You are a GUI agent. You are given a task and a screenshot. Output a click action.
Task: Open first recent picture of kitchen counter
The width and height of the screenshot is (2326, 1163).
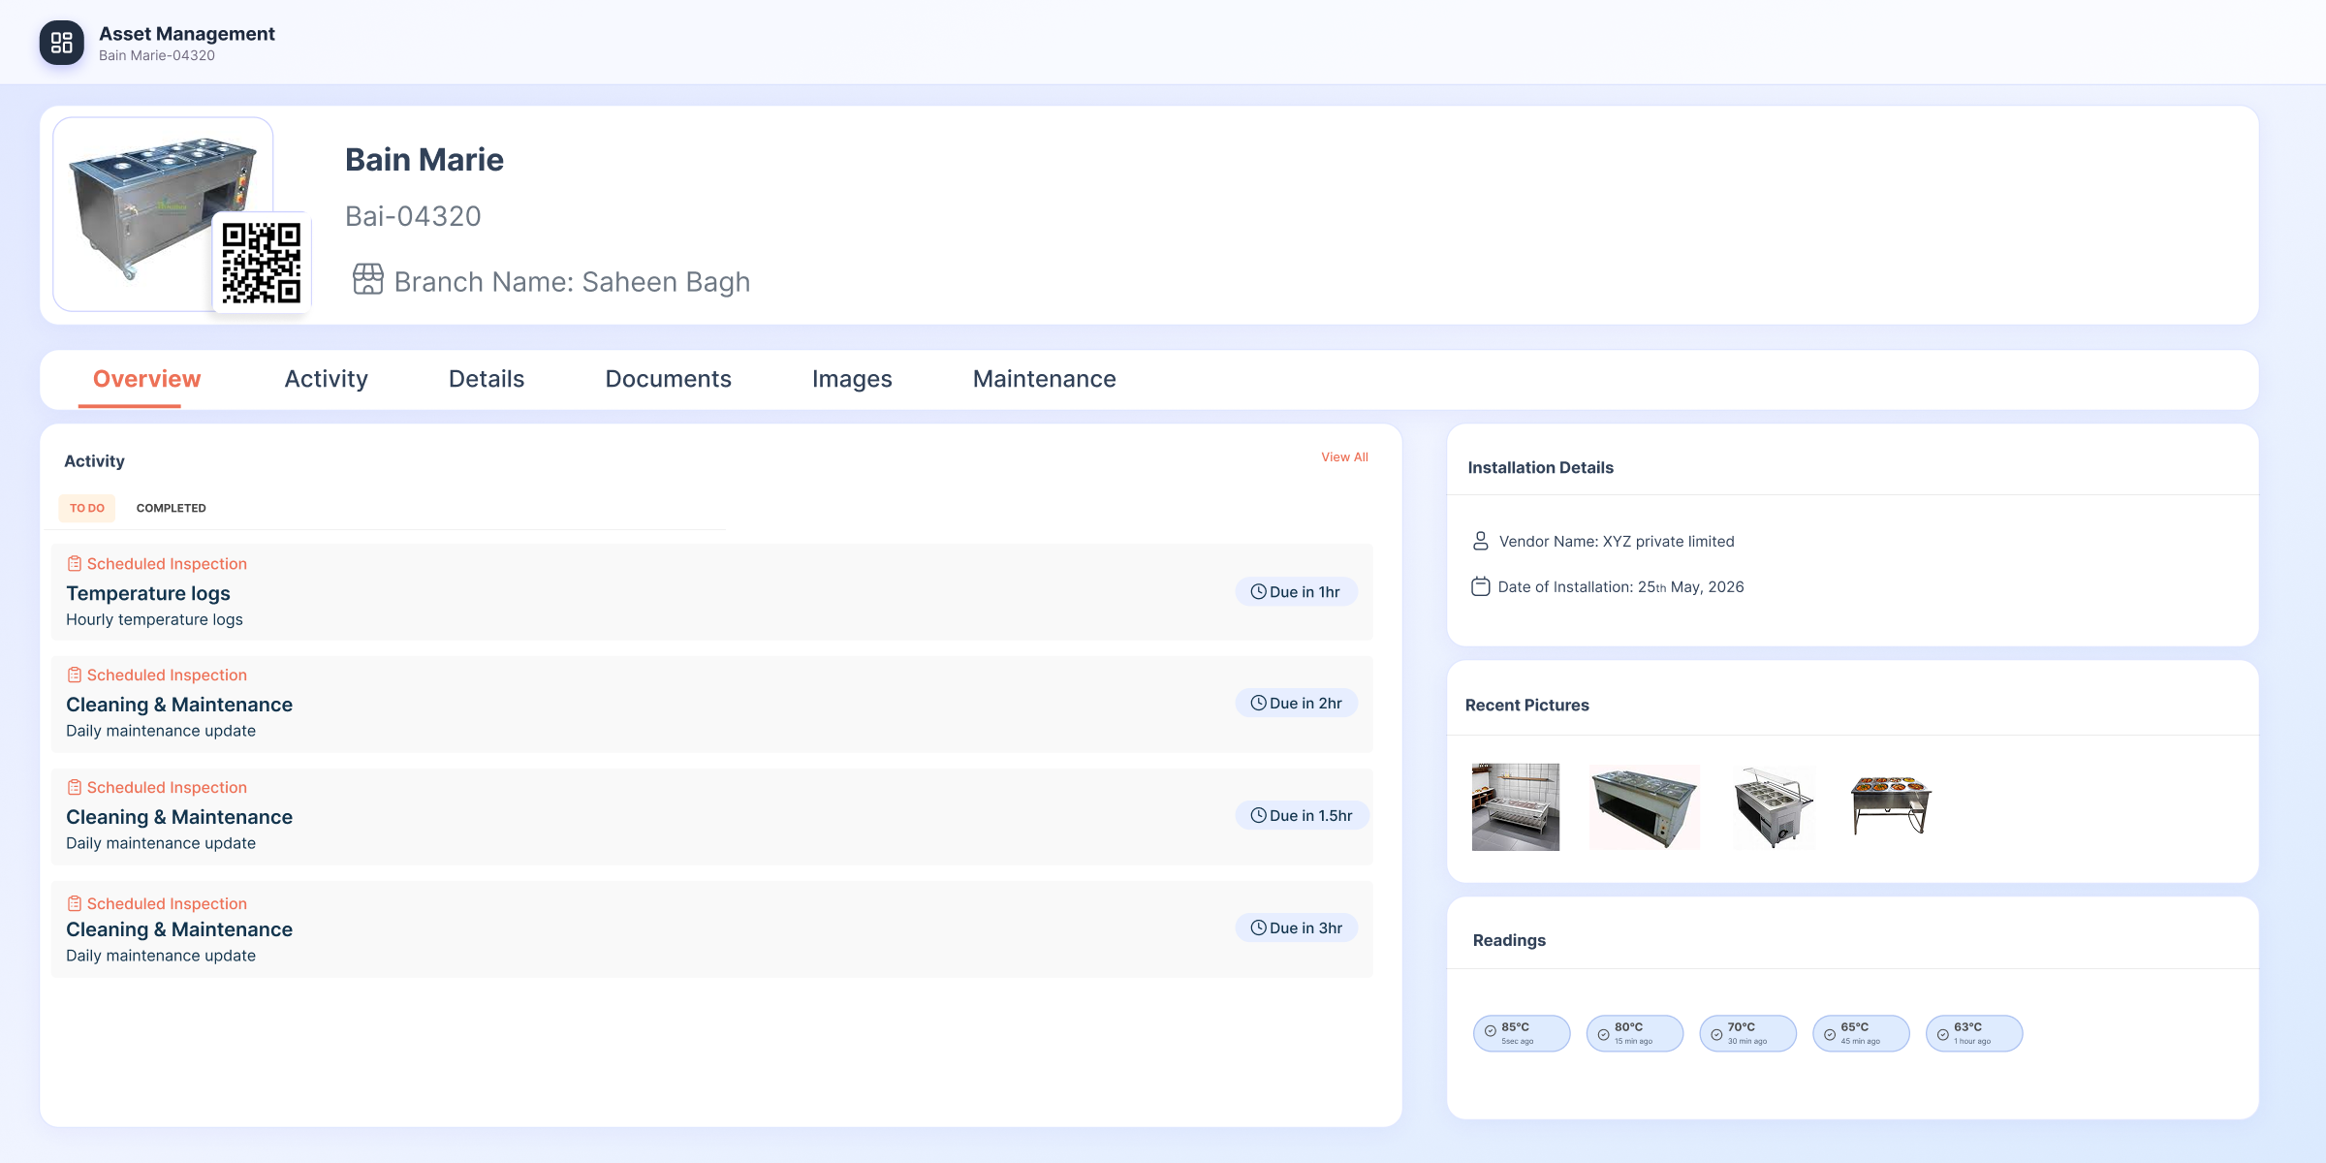click(x=1516, y=806)
